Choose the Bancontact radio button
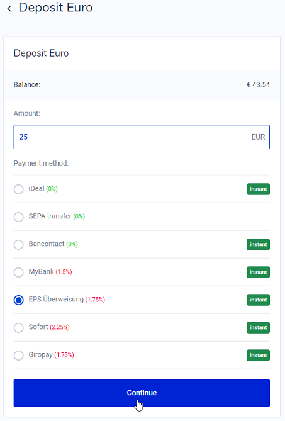 (x=18, y=244)
